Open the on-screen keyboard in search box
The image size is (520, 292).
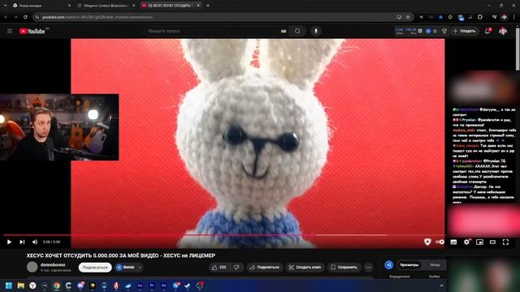pyautogui.click(x=284, y=31)
